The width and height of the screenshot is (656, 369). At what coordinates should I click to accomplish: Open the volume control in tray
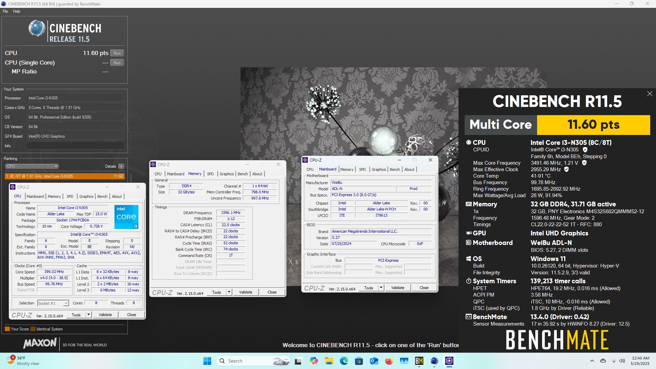point(622,361)
